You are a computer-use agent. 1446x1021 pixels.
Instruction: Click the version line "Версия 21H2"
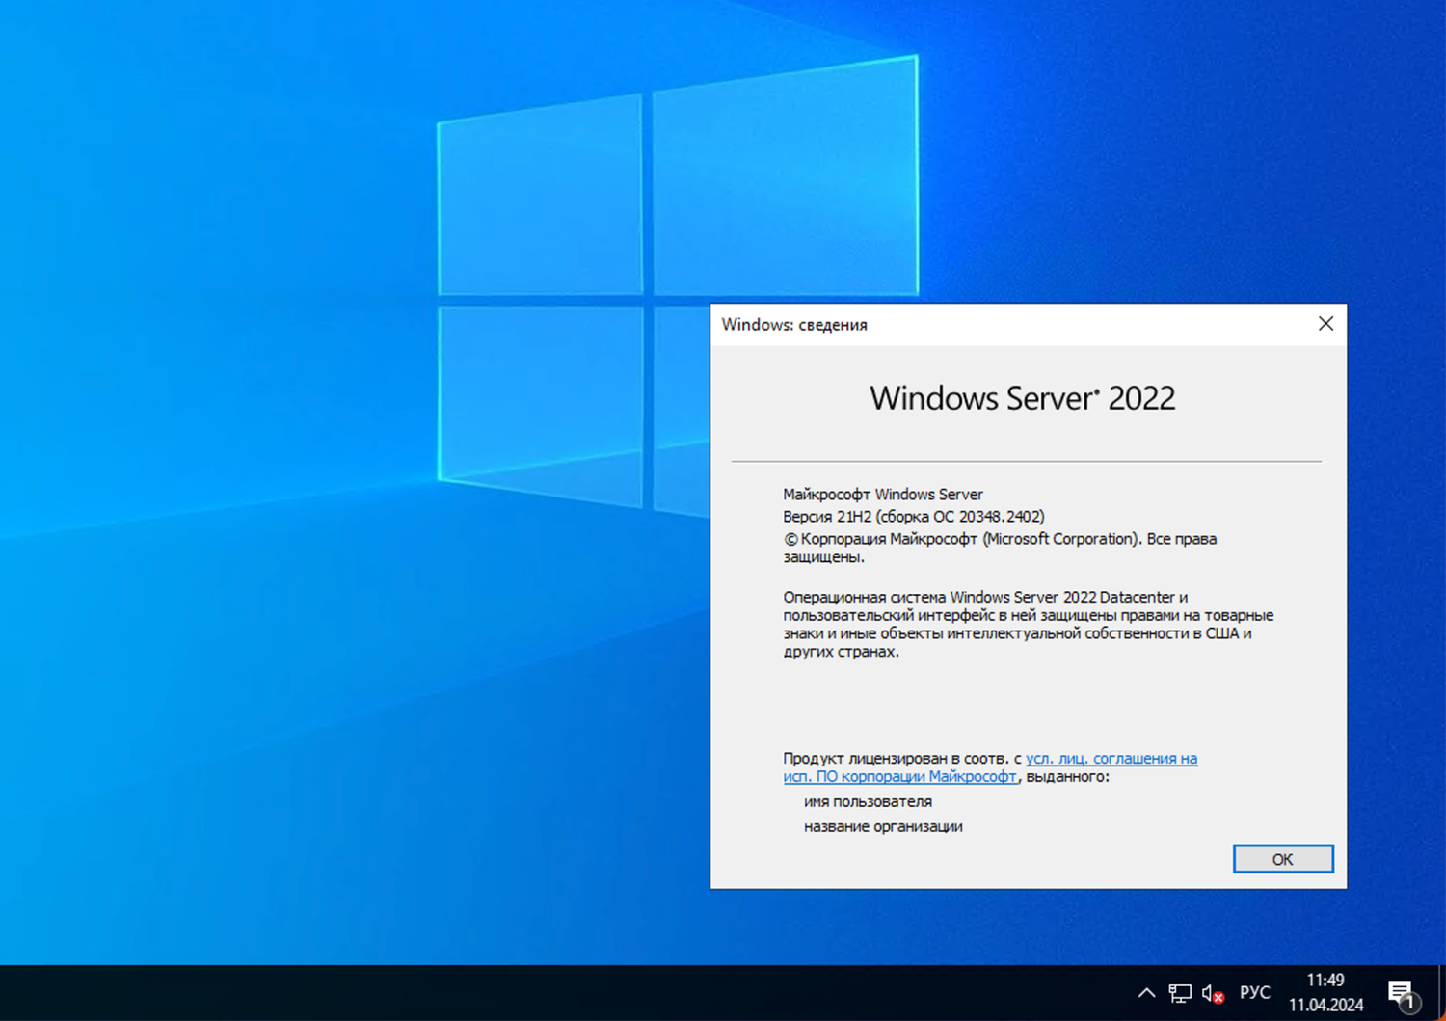point(914,516)
